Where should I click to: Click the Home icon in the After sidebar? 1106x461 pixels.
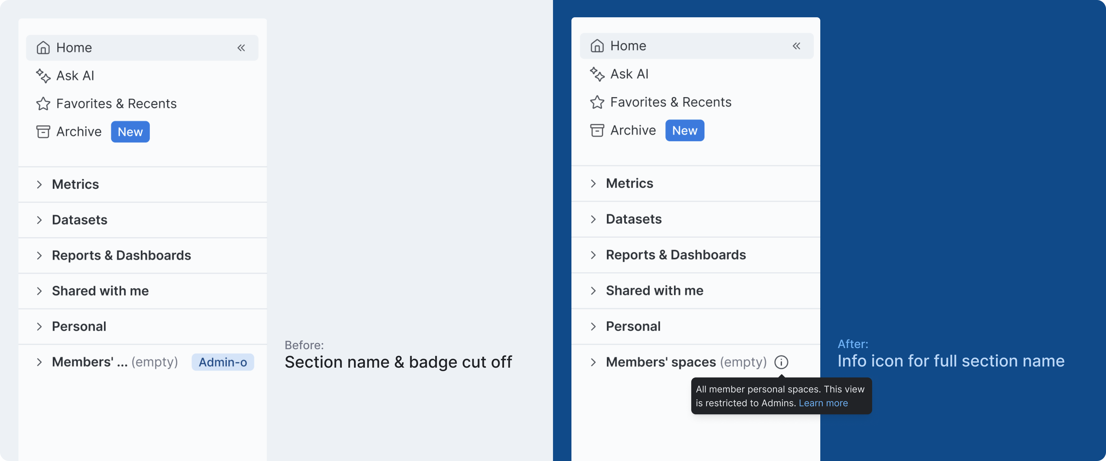pyautogui.click(x=597, y=46)
